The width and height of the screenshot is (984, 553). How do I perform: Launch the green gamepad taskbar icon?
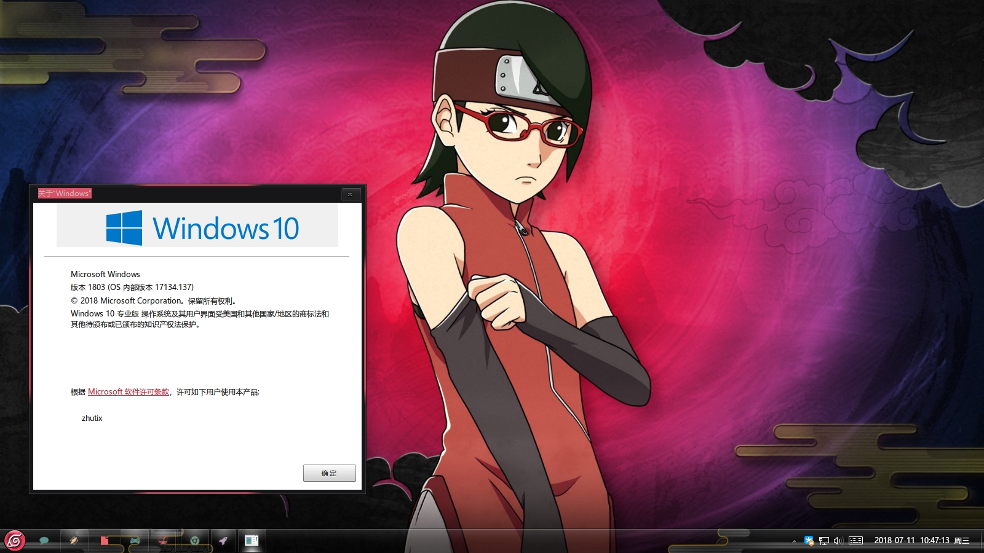(x=134, y=541)
